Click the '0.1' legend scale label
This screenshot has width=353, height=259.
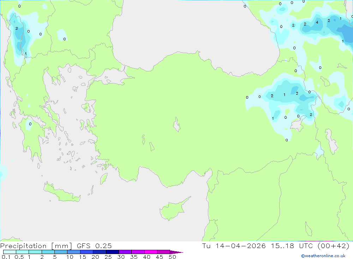[x=6, y=257]
